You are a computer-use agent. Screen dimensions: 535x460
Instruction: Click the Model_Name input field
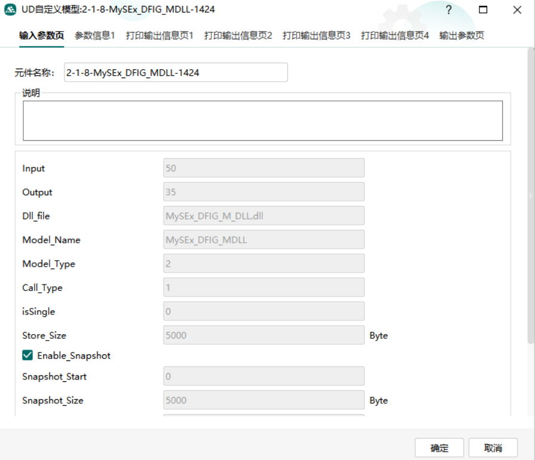pyautogui.click(x=263, y=240)
